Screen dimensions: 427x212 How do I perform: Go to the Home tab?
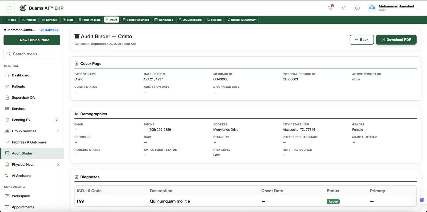tap(10, 20)
